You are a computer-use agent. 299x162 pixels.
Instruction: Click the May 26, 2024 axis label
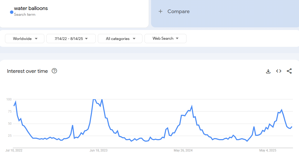coord(183,150)
